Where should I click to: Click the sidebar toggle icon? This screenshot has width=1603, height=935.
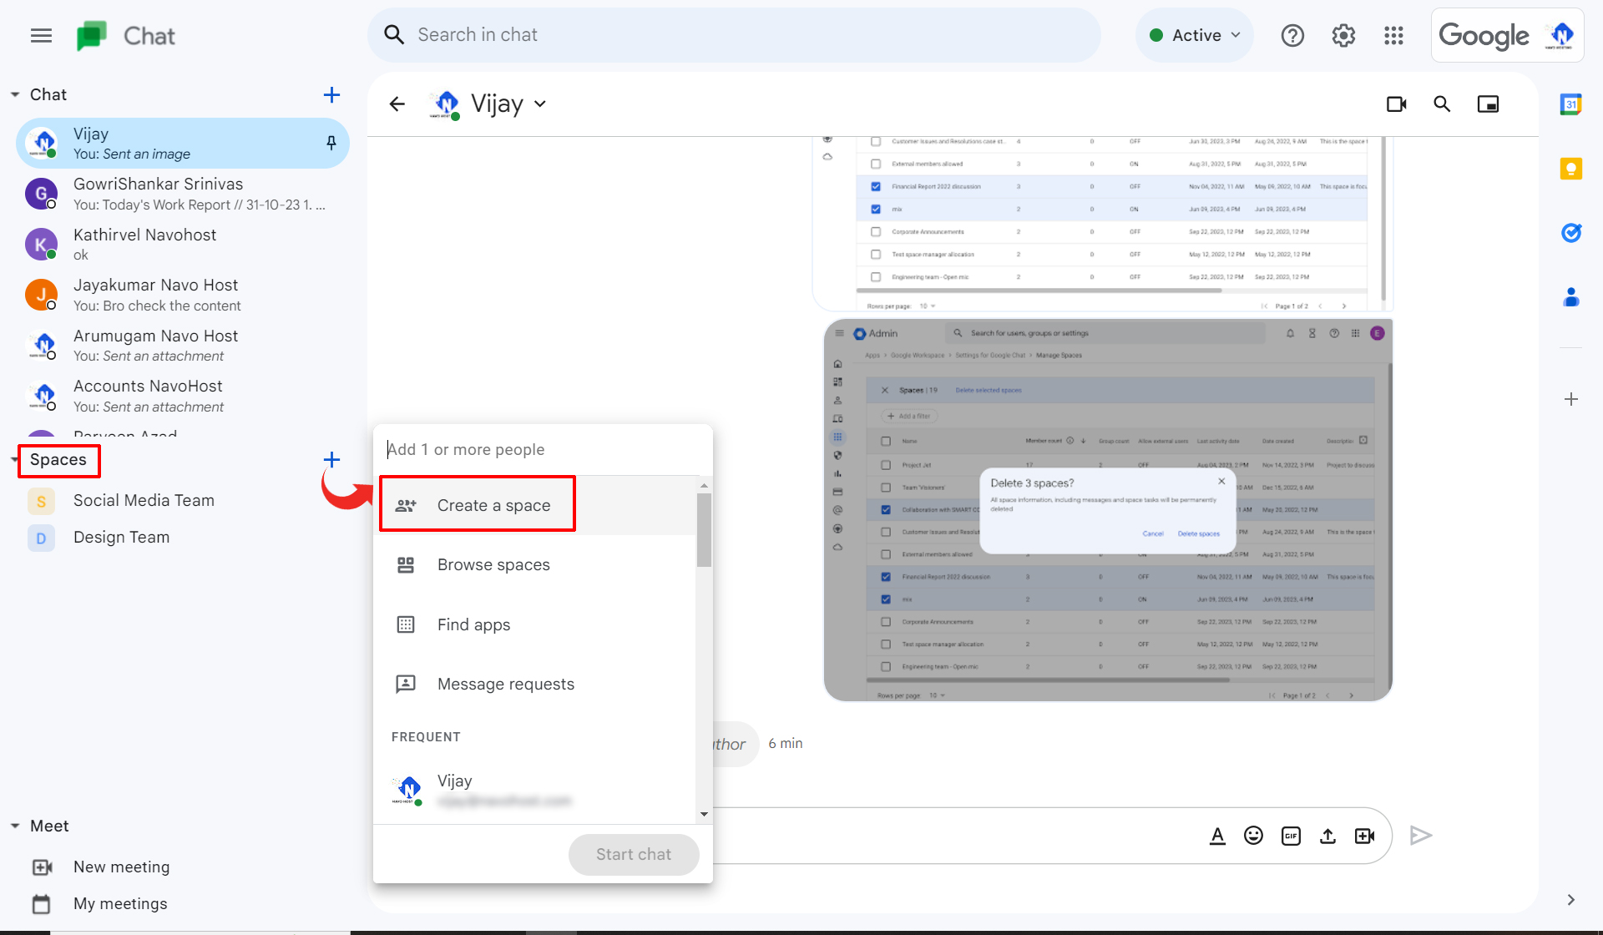(41, 34)
